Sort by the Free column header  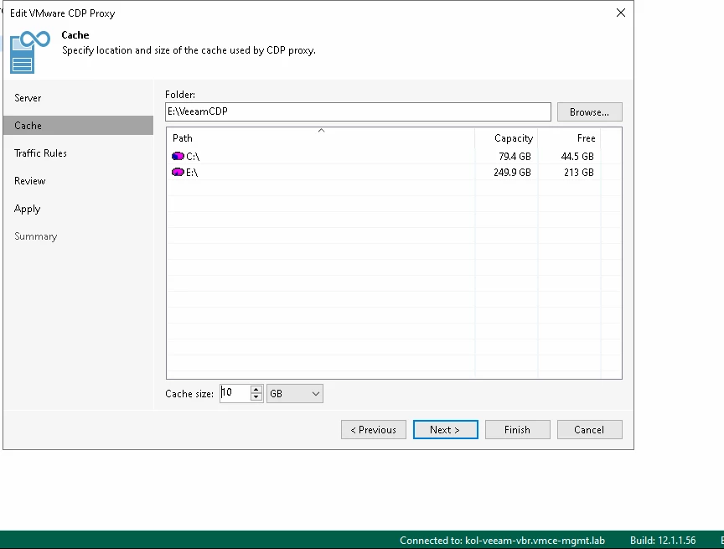[569, 138]
